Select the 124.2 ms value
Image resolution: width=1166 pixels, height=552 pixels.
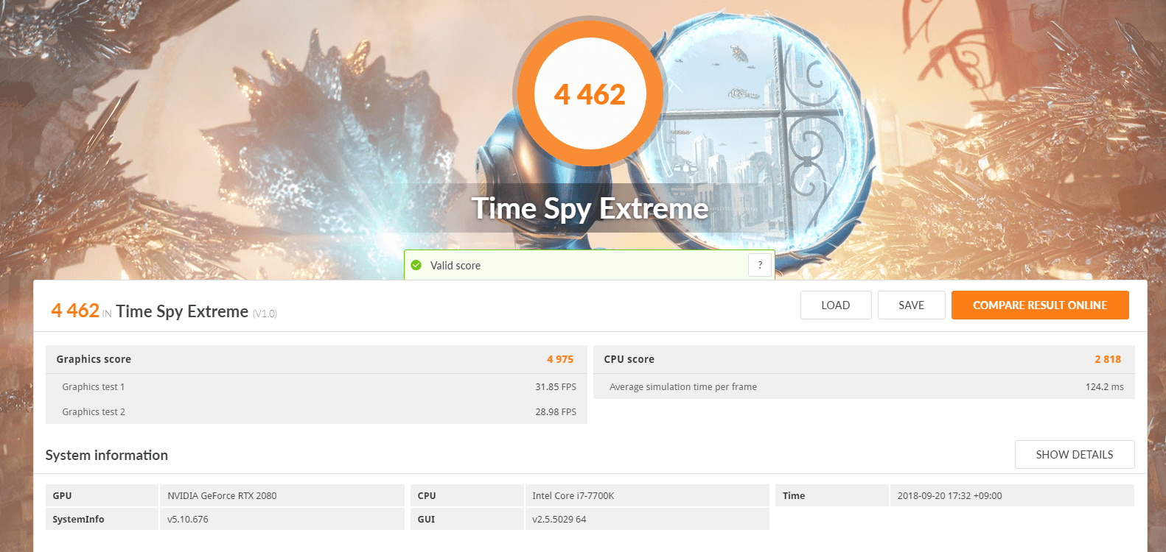click(1104, 386)
